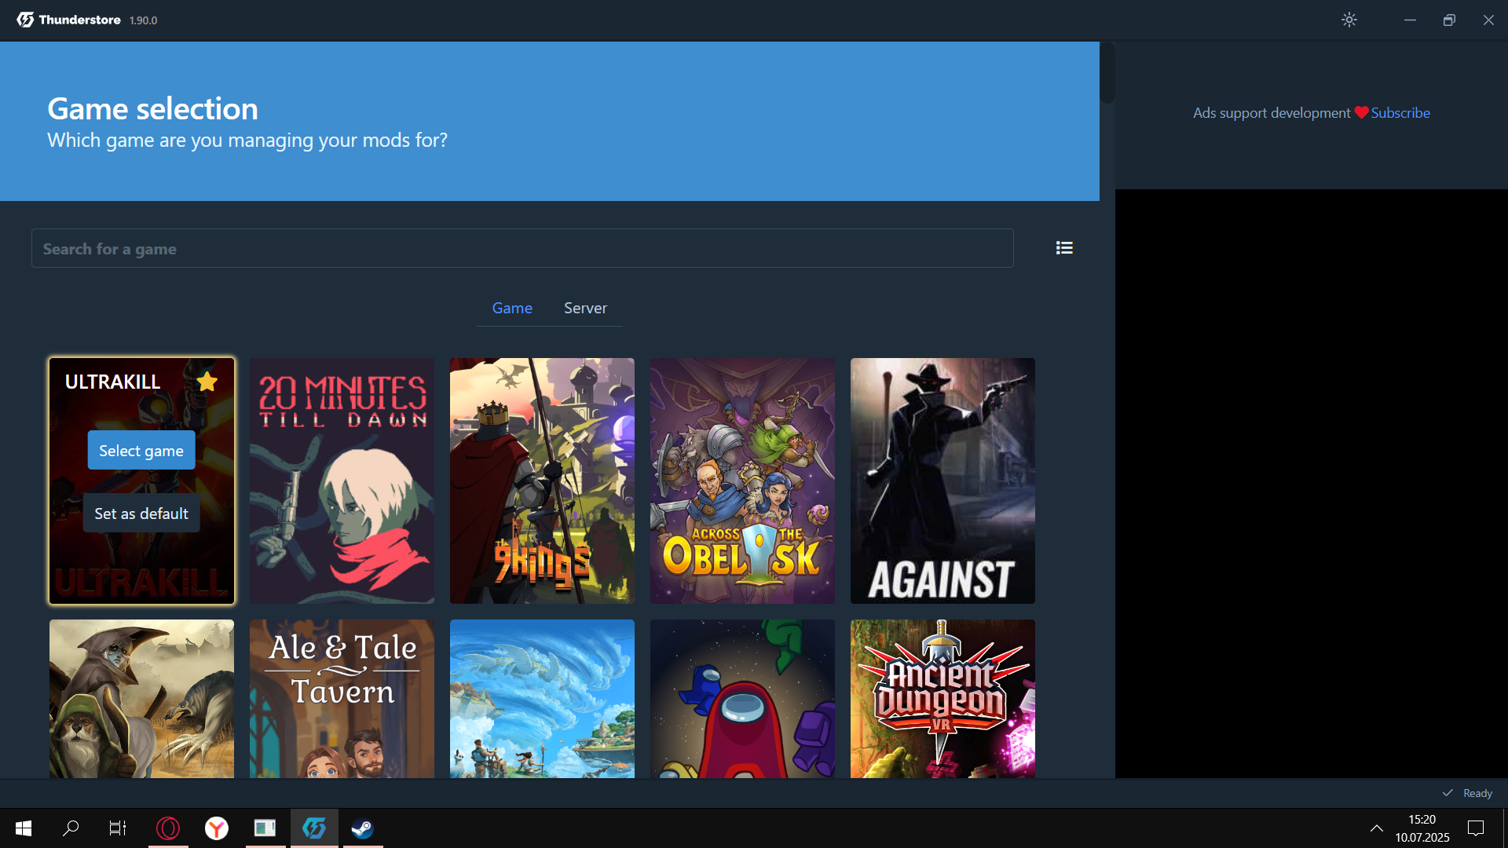Click the Select game button for ULTRAKILL
Screen dimensions: 1508x848
coord(141,451)
